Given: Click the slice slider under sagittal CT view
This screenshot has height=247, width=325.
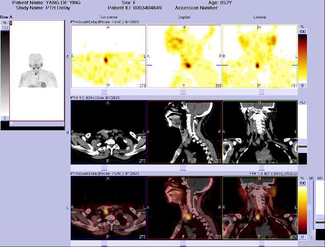Looking at the screenshot, I should click(184, 168).
